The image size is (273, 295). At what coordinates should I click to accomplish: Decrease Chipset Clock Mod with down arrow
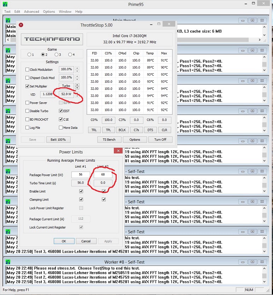tap(77, 79)
